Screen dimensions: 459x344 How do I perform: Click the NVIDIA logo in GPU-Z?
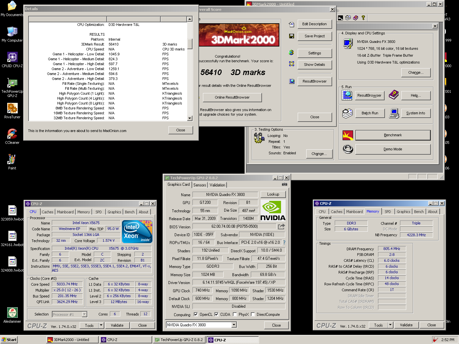(x=273, y=210)
